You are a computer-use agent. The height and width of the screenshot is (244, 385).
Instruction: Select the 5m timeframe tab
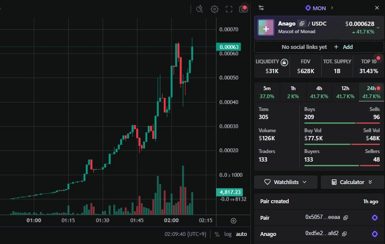click(267, 92)
